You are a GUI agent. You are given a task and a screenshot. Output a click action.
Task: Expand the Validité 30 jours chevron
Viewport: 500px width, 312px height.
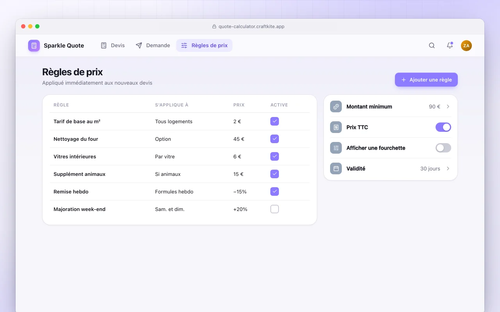coord(448,168)
